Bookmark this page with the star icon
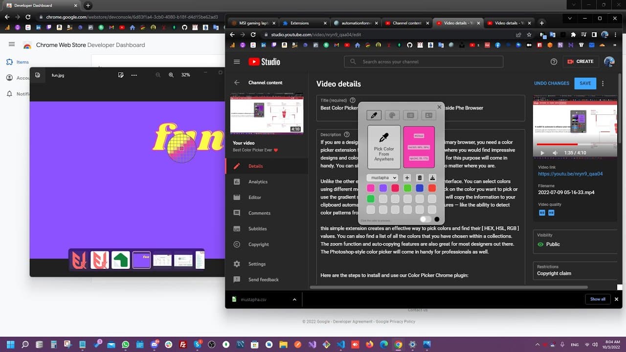This screenshot has width=626, height=352. coord(529,35)
